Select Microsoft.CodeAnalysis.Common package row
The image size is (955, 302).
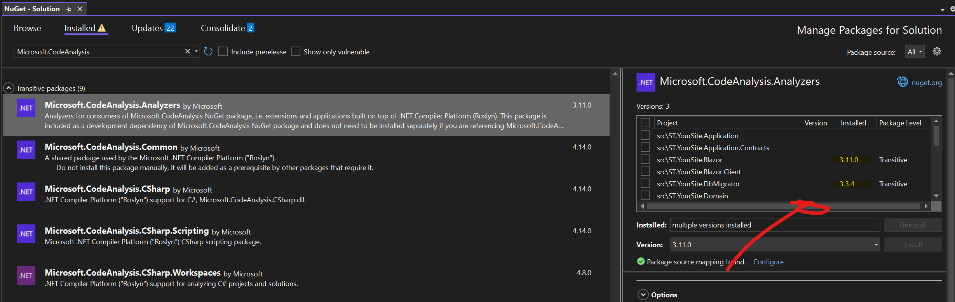tap(306, 157)
